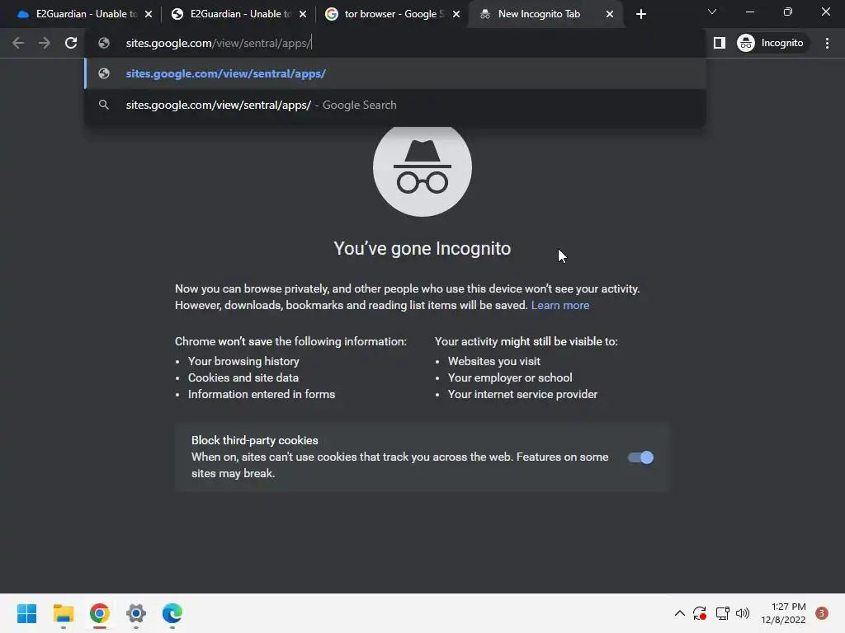
Task: Select the sites.google.com/view/sentral/apps/ URL suggestion
Action: pyautogui.click(x=396, y=73)
